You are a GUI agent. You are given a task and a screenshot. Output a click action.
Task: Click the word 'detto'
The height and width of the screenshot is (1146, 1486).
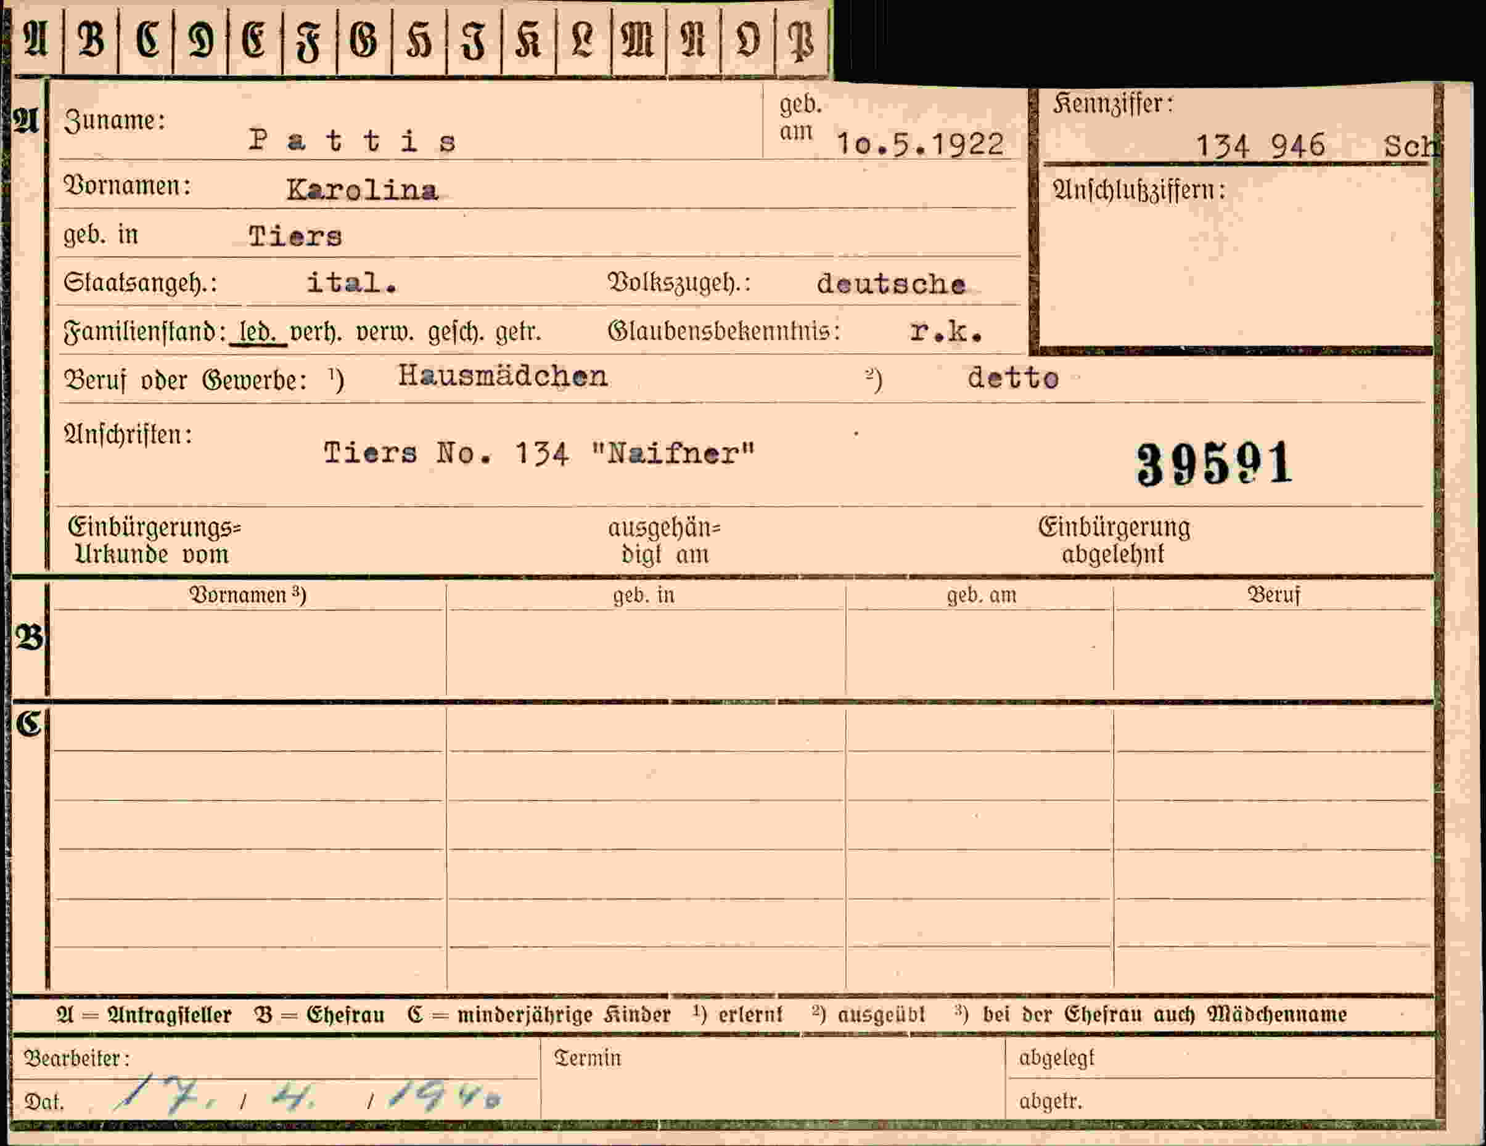1012,378
